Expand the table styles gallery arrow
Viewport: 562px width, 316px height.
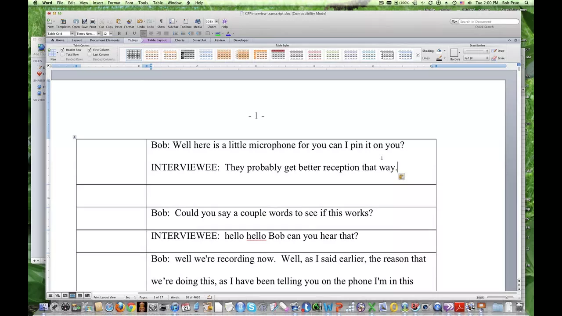pyautogui.click(x=418, y=55)
